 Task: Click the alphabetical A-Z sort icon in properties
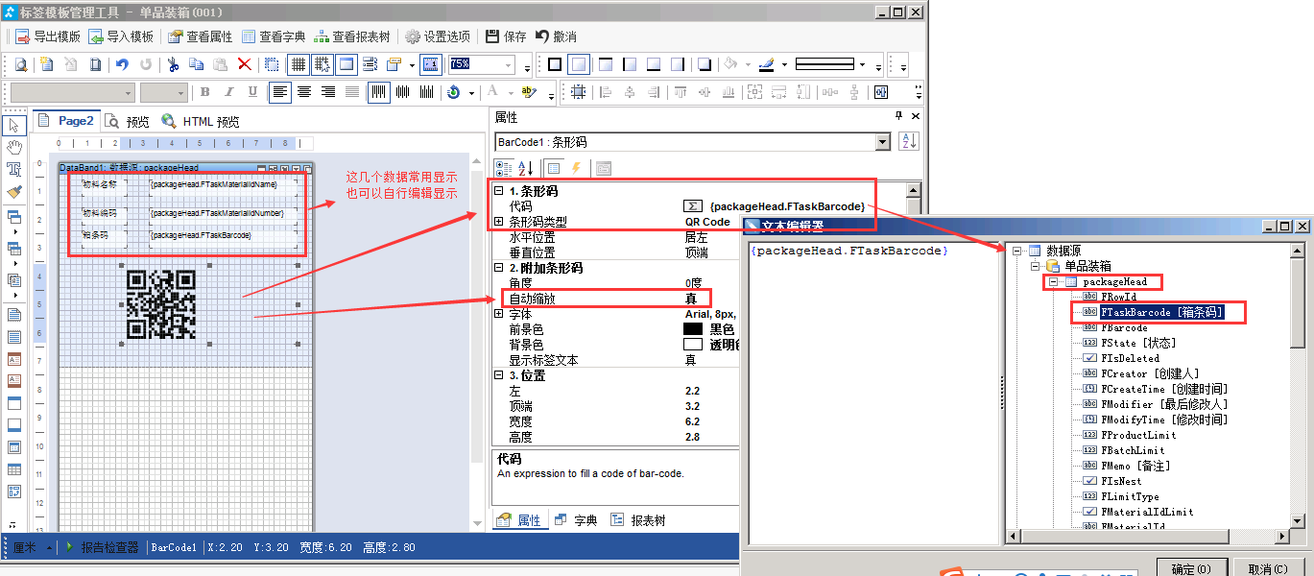coord(526,169)
